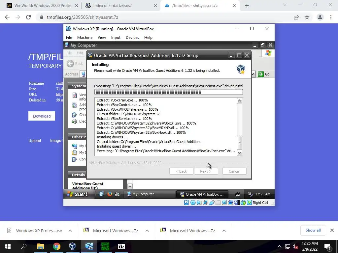
Task: Reload the tmpfiles.org page
Action: coord(28,17)
